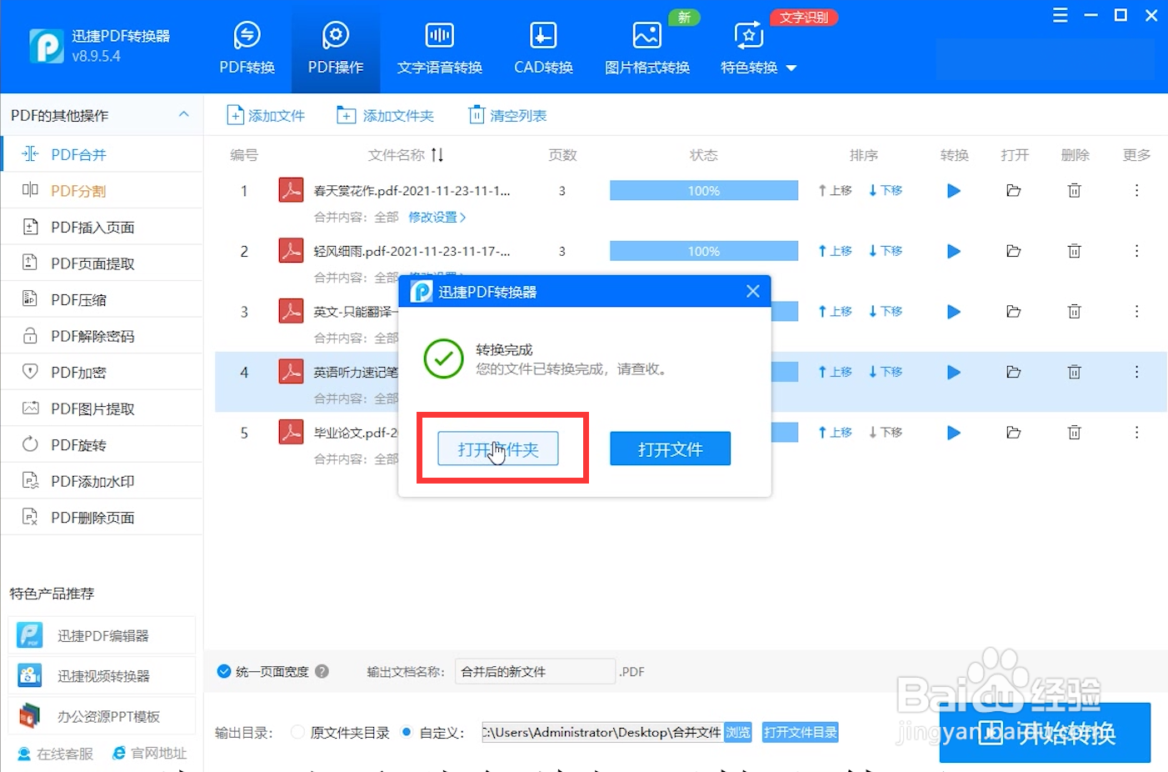Click 下移 for row 2
Viewport: 1168px width, 772px height.
pyautogui.click(x=886, y=250)
